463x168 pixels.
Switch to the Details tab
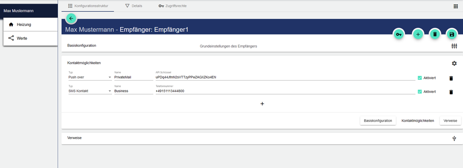pos(134,6)
